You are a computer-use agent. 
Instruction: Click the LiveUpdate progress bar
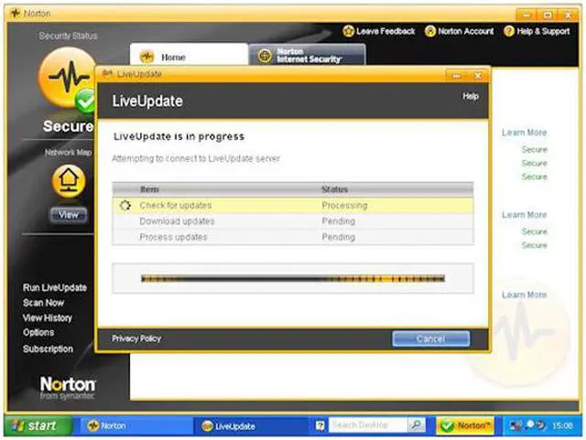click(292, 278)
